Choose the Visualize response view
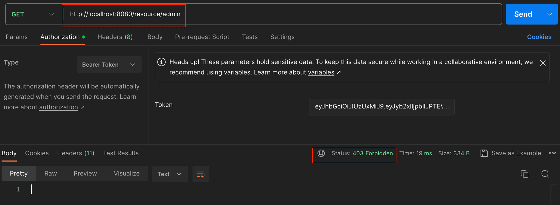Image resolution: width=560 pixels, height=205 pixels. coord(127,174)
